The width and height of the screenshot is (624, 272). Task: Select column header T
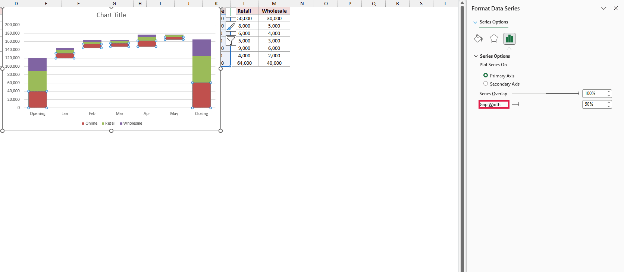445,3
